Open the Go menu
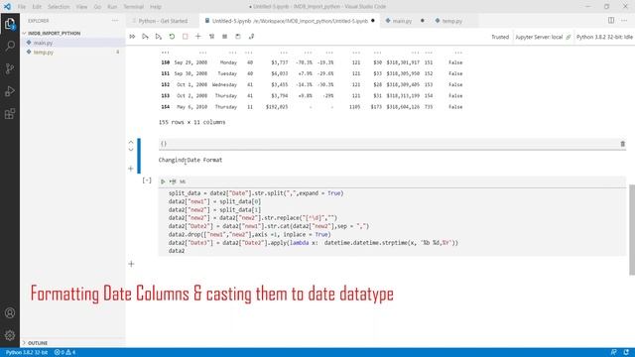 click(x=97, y=7)
